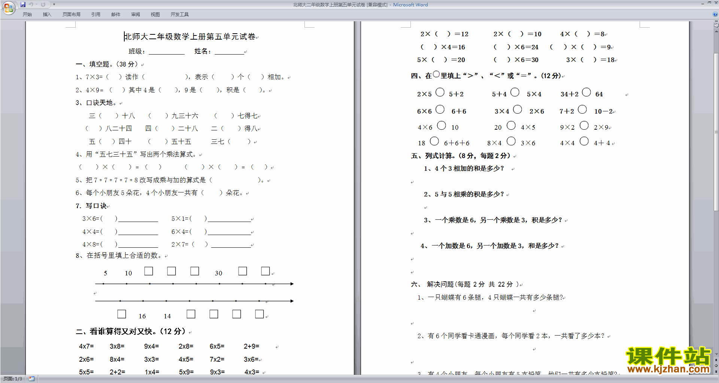Click question 1、4 个 3 相加的和是多少?
Screen dimensions: 719x383
click(x=464, y=169)
